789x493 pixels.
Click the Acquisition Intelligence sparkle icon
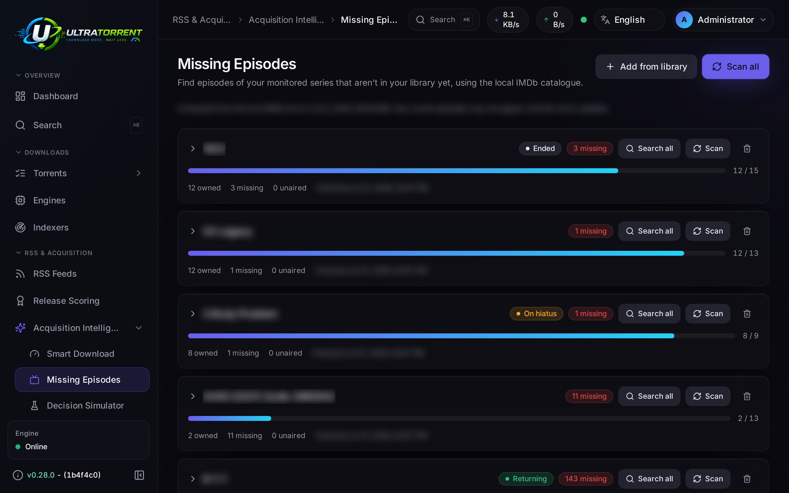[x=20, y=328]
